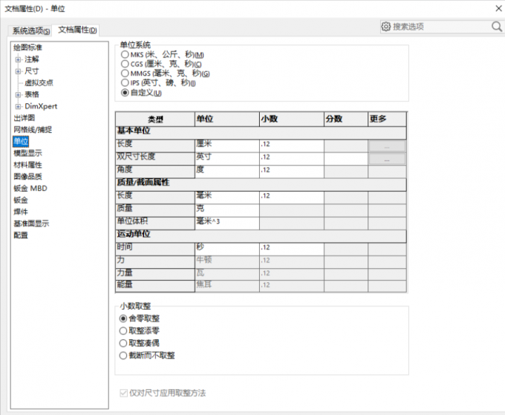
Task: Select the 自定义 custom unit radio
Action: [125, 93]
